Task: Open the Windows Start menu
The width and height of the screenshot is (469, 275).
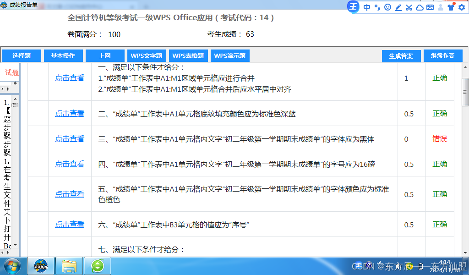Action: [x=12, y=266]
